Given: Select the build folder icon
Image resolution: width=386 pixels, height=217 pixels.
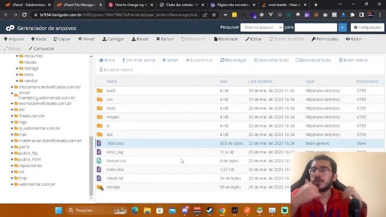Looking at the screenshot, I should point(100,90).
